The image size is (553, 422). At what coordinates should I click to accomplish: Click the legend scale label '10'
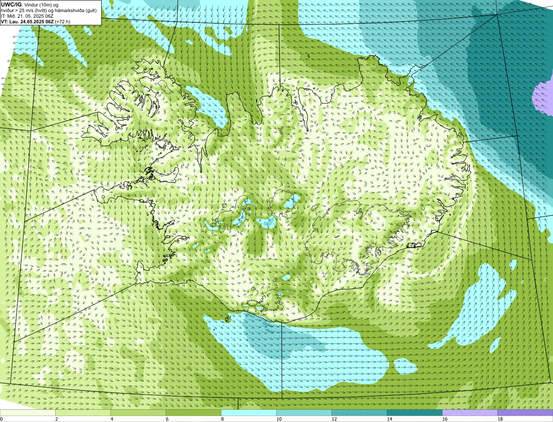(279, 419)
